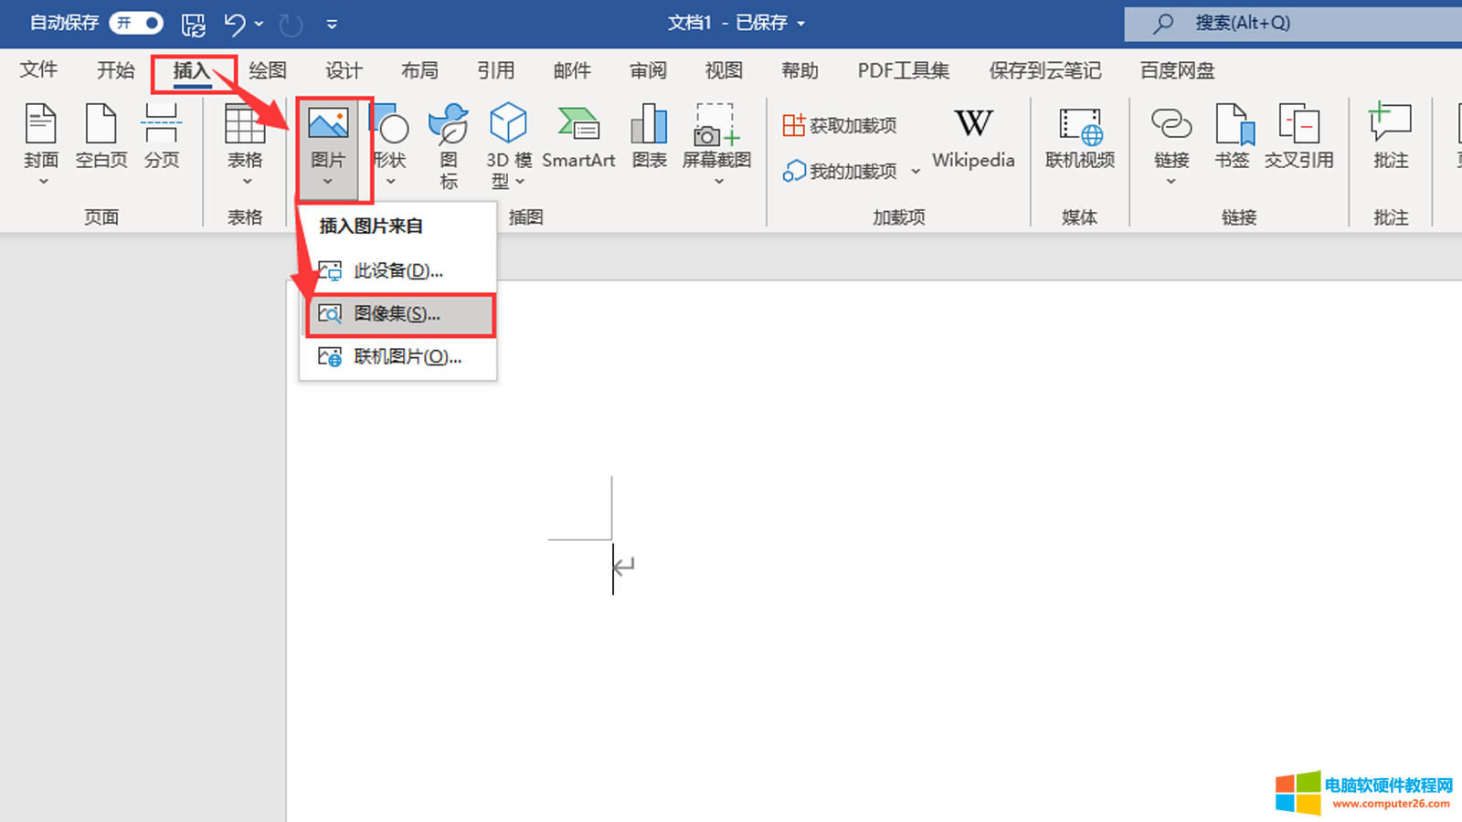
Task: Click the 形状 (Shapes) icon
Action: pos(389,124)
